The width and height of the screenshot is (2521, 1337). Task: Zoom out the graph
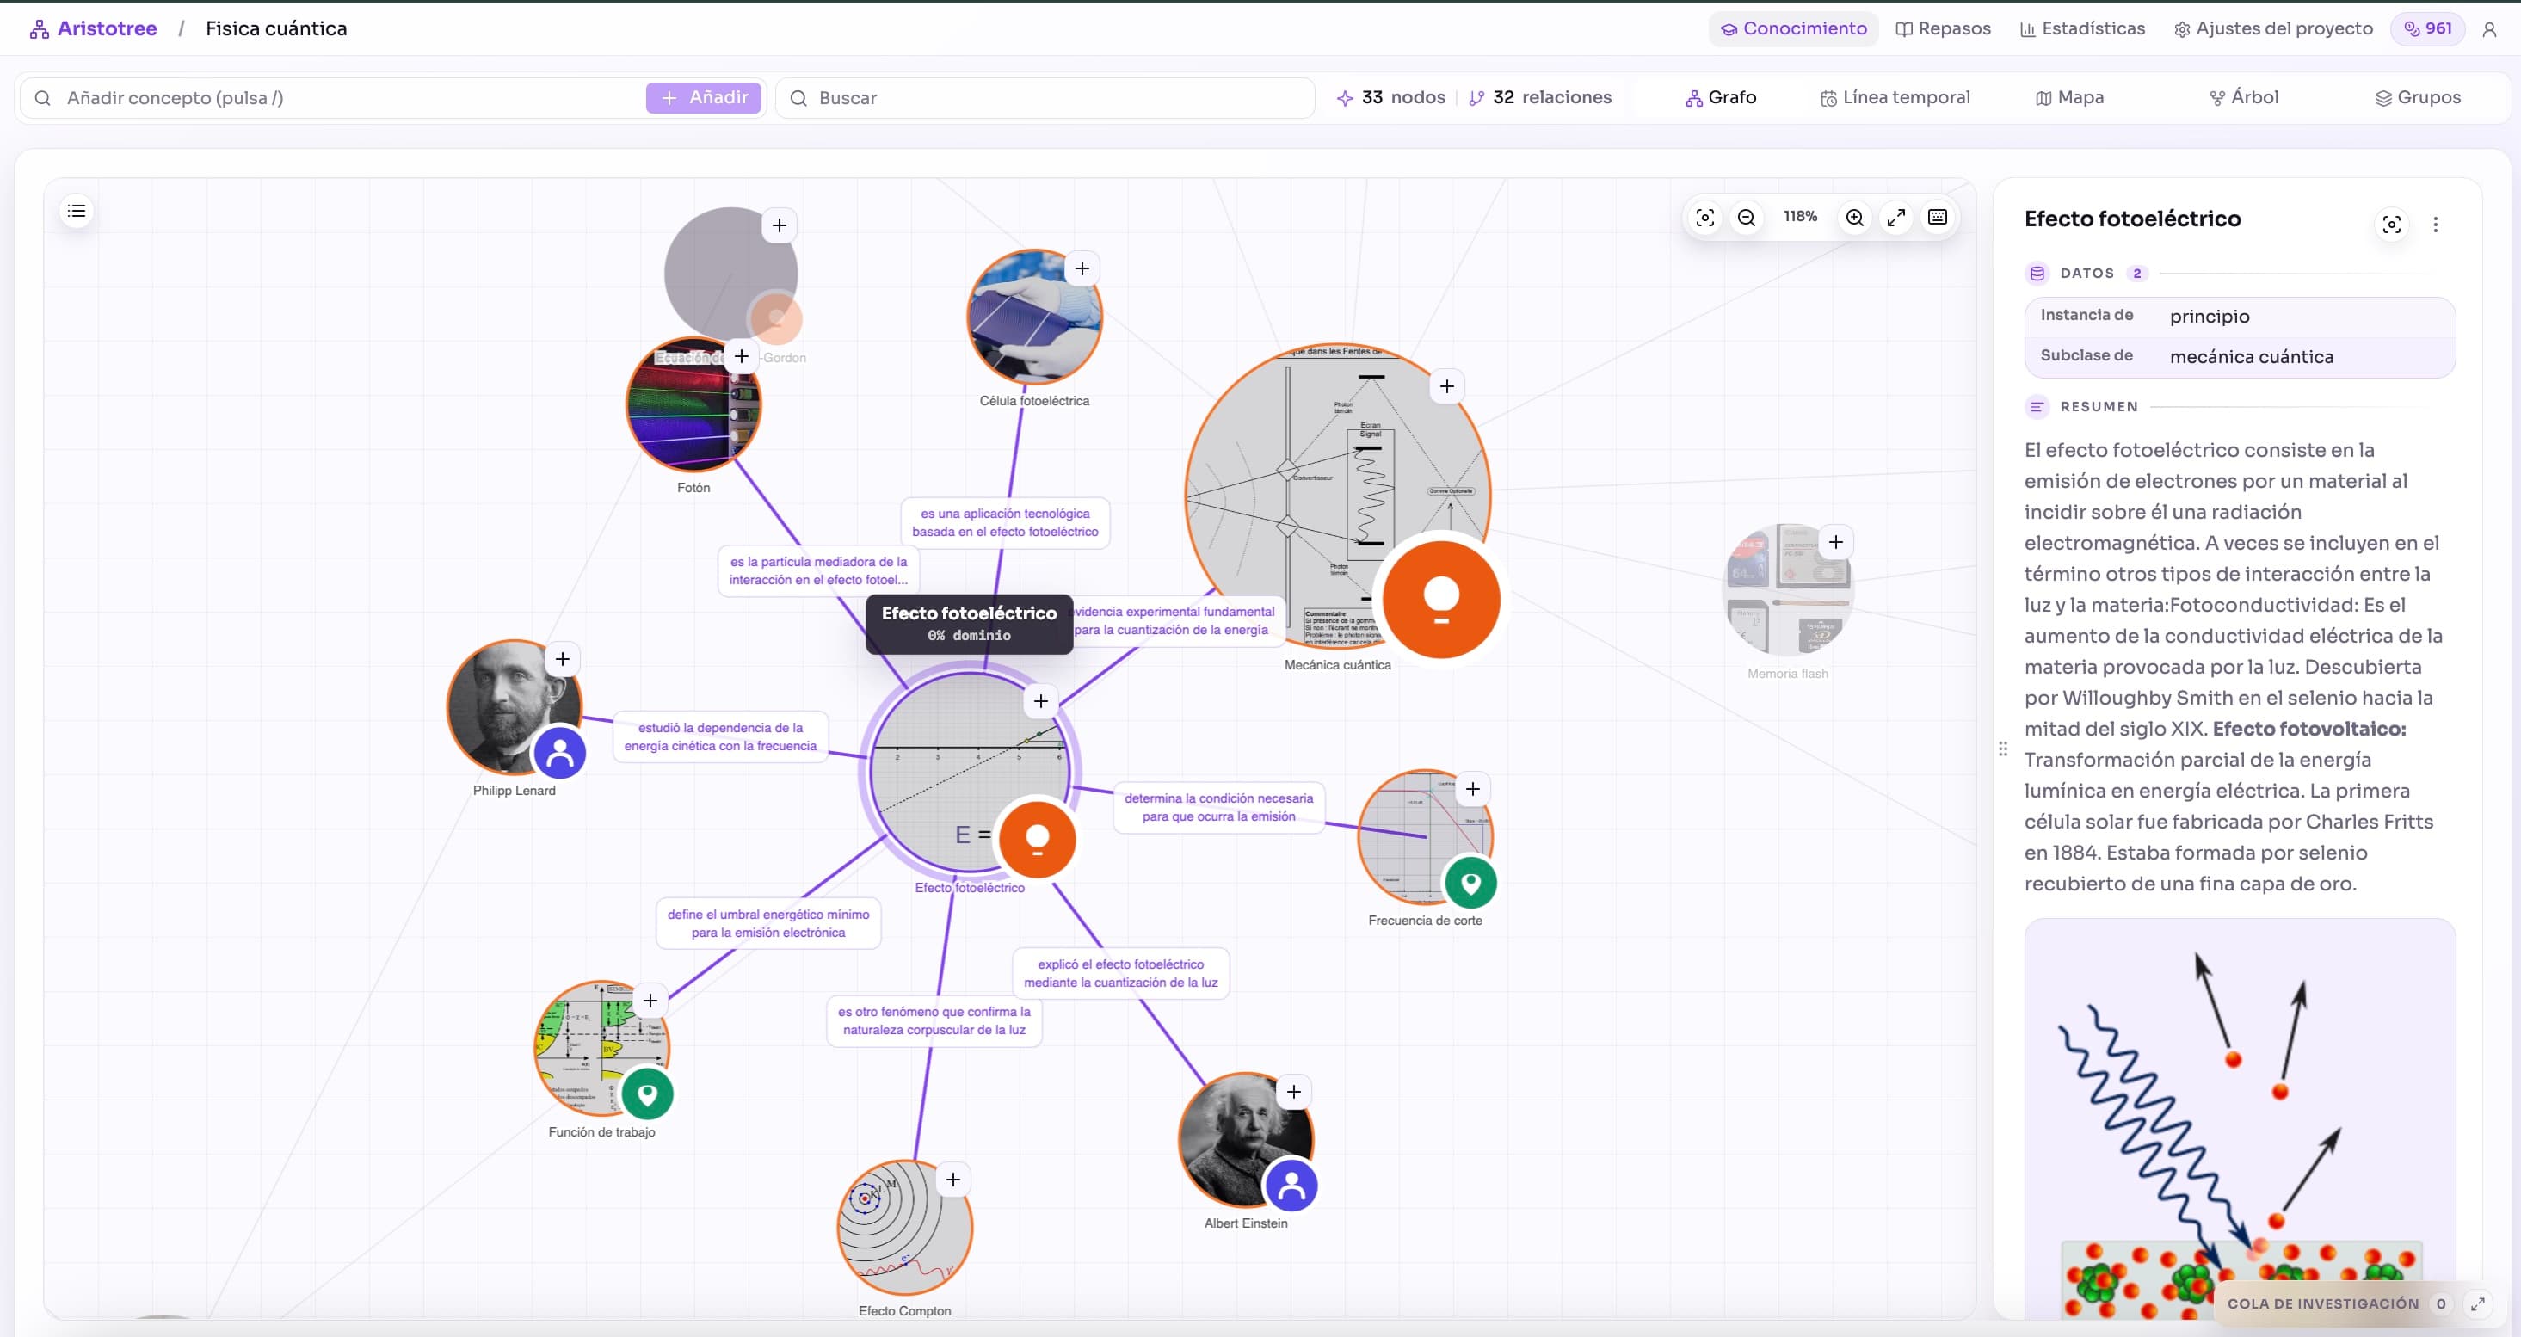1746,218
